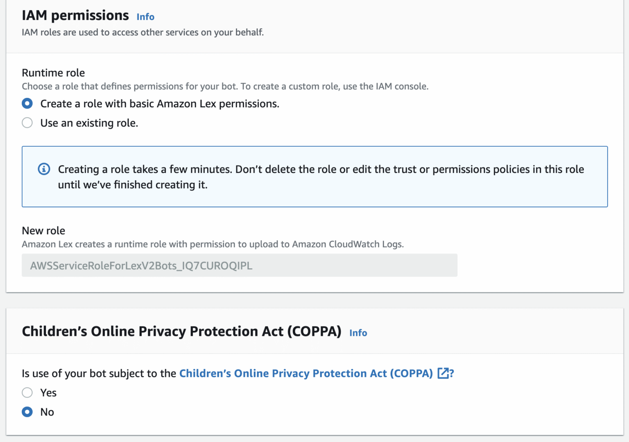Click the 'Creating a role takes a few minutes' message
Image resolution: width=629 pixels, height=442 pixels.
321,177
